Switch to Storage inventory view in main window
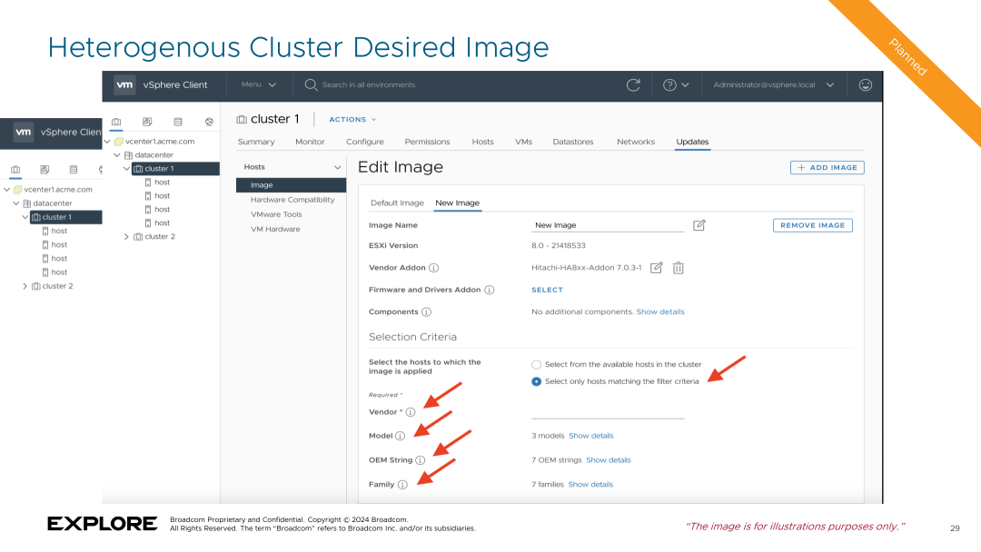 point(178,122)
